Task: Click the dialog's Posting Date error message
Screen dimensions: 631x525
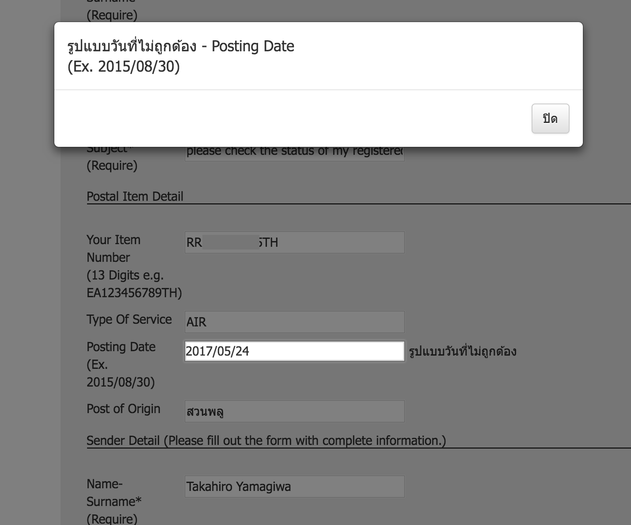Action: click(180, 46)
